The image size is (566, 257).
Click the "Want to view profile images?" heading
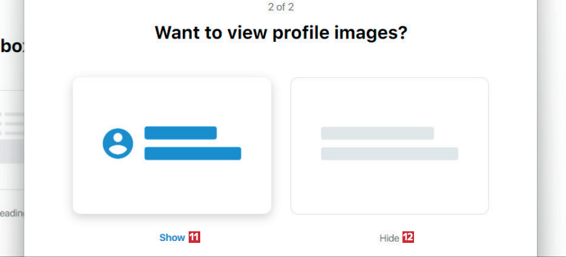click(x=281, y=33)
